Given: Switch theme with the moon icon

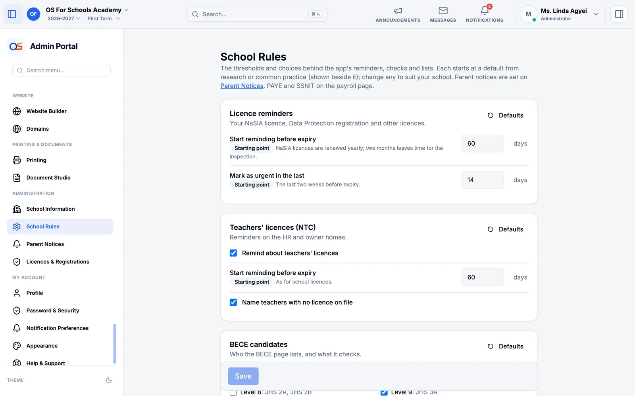Looking at the screenshot, I should (109, 380).
